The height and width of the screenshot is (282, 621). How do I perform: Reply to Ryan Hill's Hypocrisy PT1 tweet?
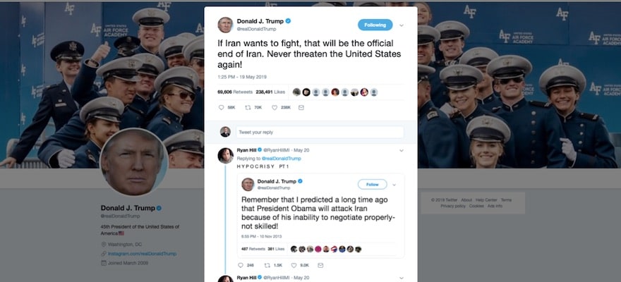(x=241, y=265)
